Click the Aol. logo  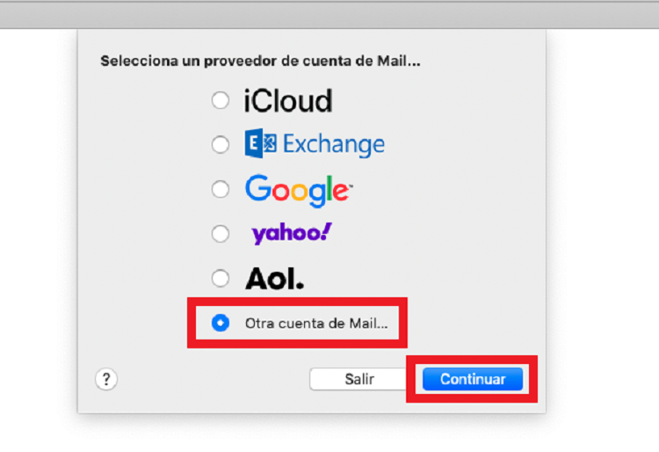(x=274, y=279)
